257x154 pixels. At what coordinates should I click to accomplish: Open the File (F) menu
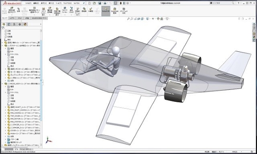[28, 3]
